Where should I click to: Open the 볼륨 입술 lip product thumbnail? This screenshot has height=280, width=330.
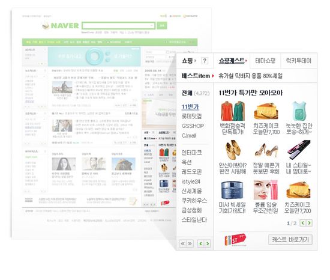point(266,190)
